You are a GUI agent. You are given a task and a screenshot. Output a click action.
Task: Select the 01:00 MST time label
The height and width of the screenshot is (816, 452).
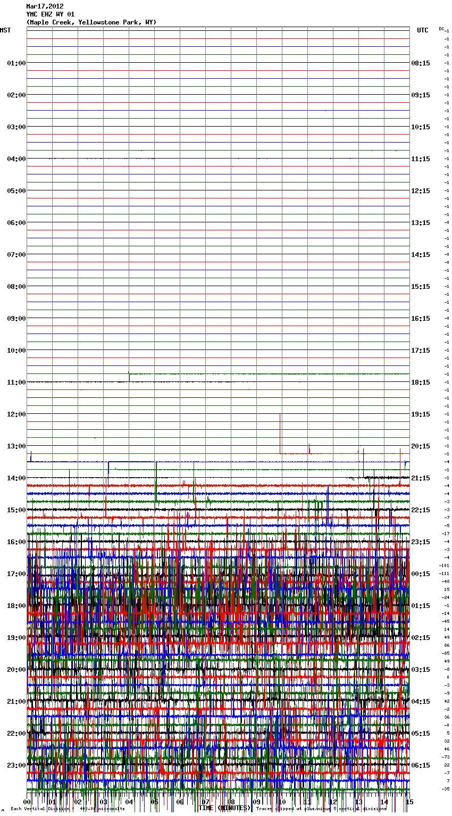[x=16, y=63]
